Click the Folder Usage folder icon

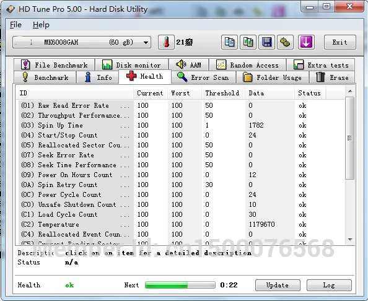pos(247,77)
